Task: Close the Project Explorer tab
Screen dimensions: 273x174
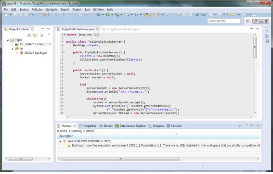Action: (32, 29)
